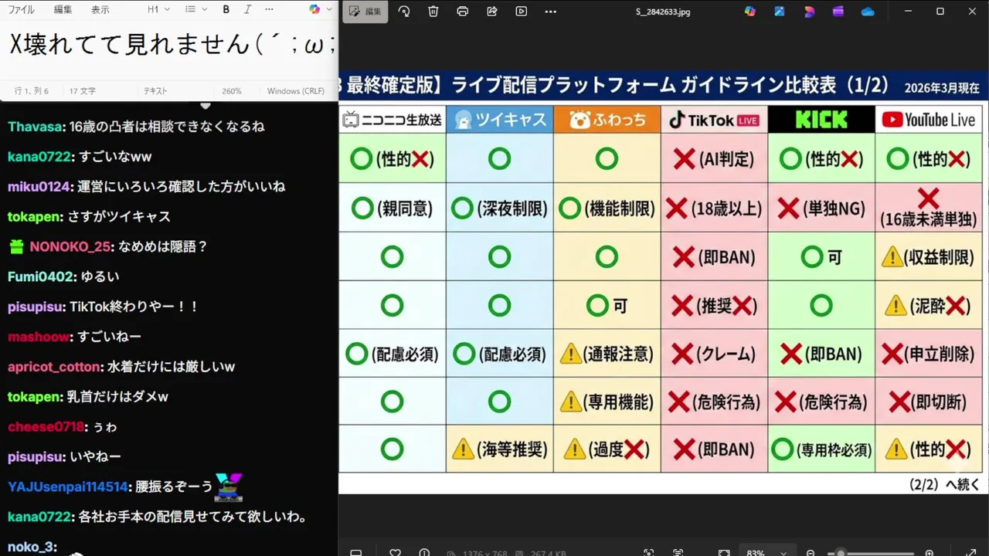Click the Copilot icon in Notepad
This screenshot has width=989, height=556.
[314, 10]
